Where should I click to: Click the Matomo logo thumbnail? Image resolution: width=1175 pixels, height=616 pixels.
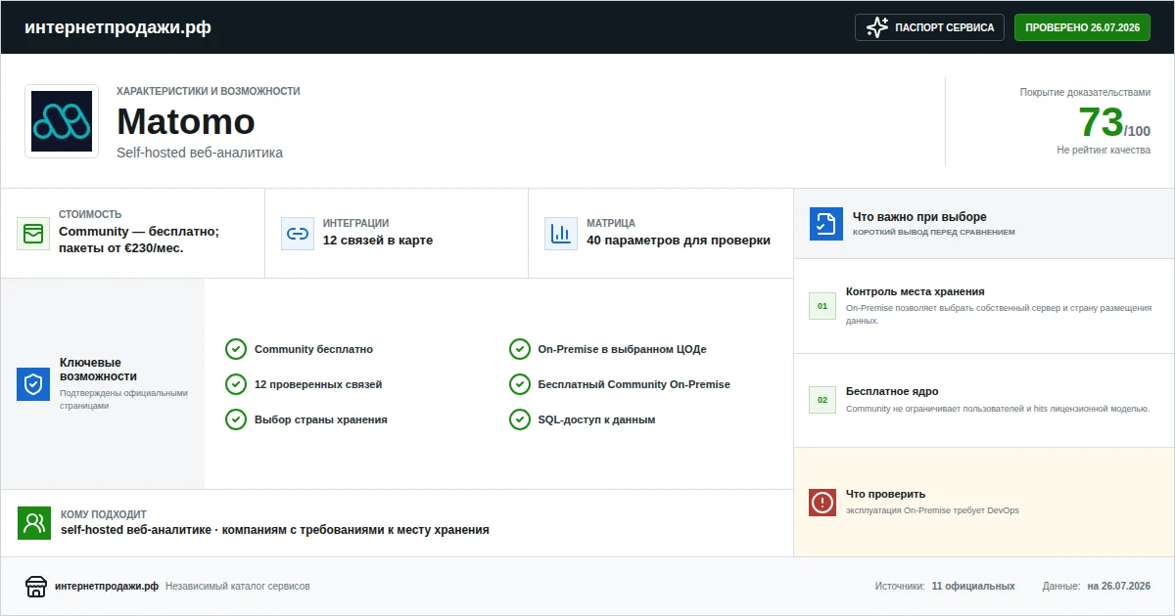(x=62, y=121)
